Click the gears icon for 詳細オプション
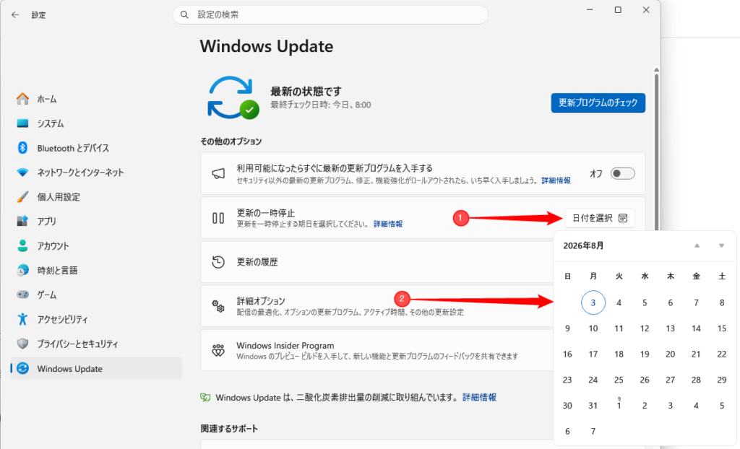 point(218,306)
